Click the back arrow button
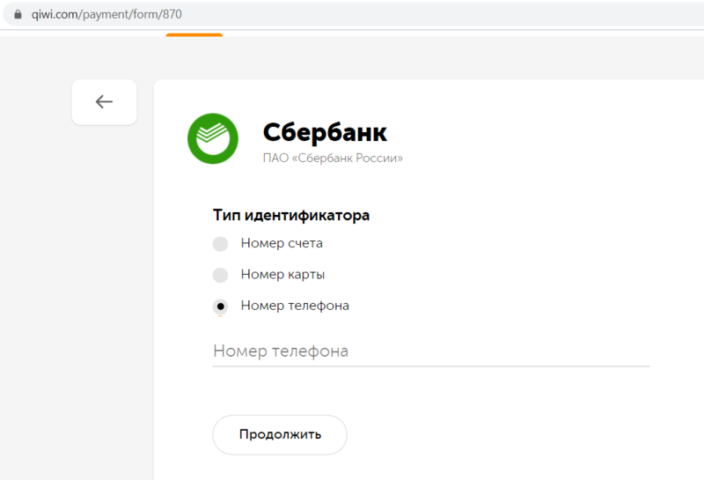The image size is (704, 480). click(104, 102)
